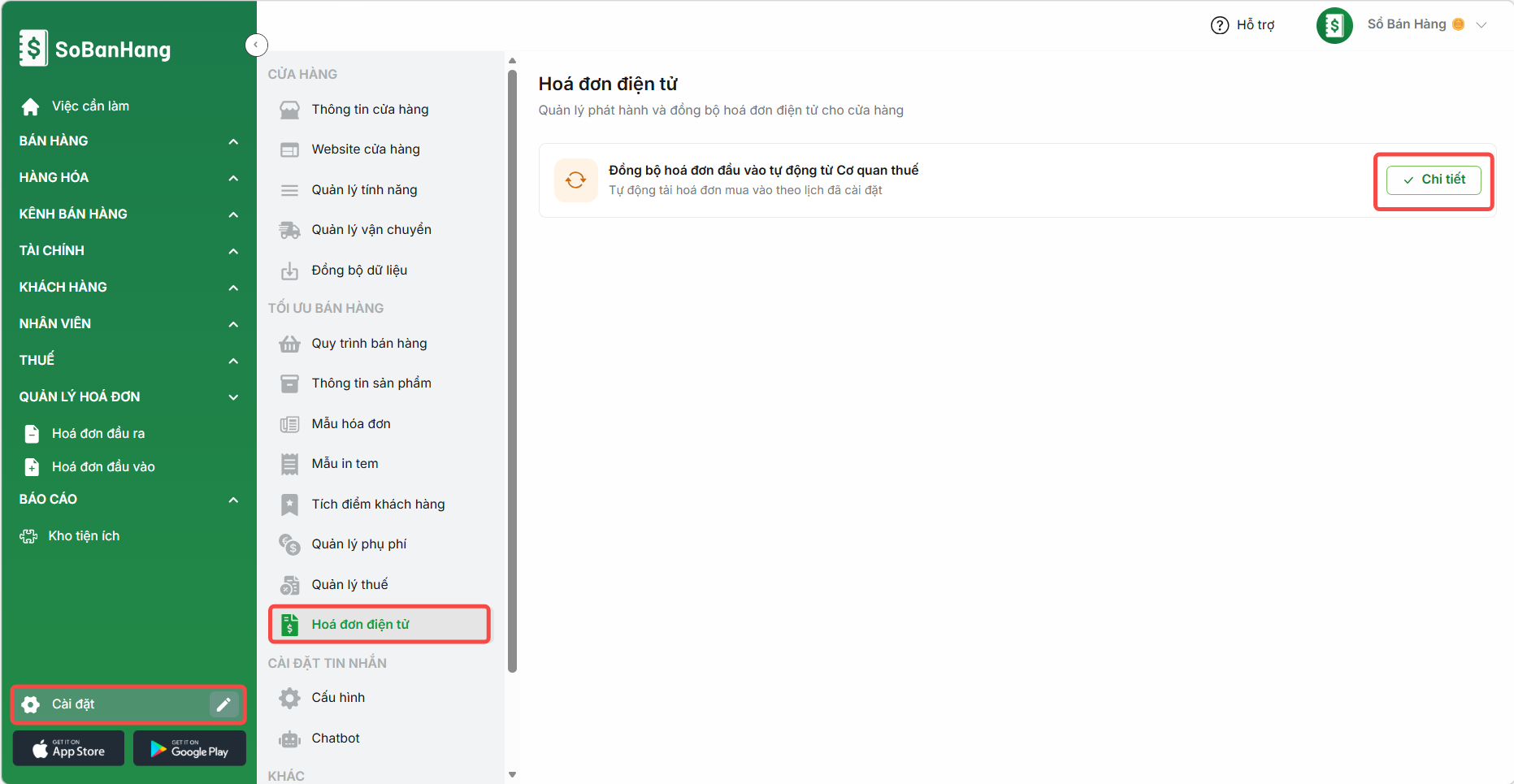The width and height of the screenshot is (1514, 784).
Task: Open Mẫu in tem settings label
Action: coord(345,464)
